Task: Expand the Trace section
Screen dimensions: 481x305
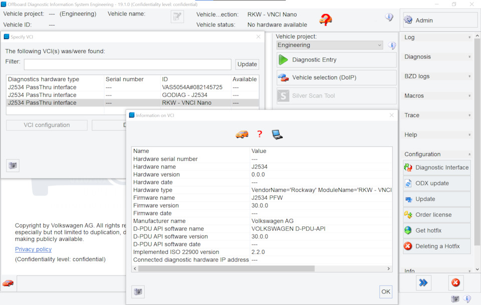Action: click(x=437, y=115)
